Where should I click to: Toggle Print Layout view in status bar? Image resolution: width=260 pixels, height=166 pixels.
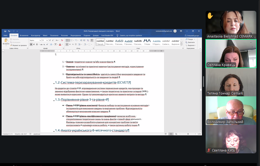click(171, 134)
